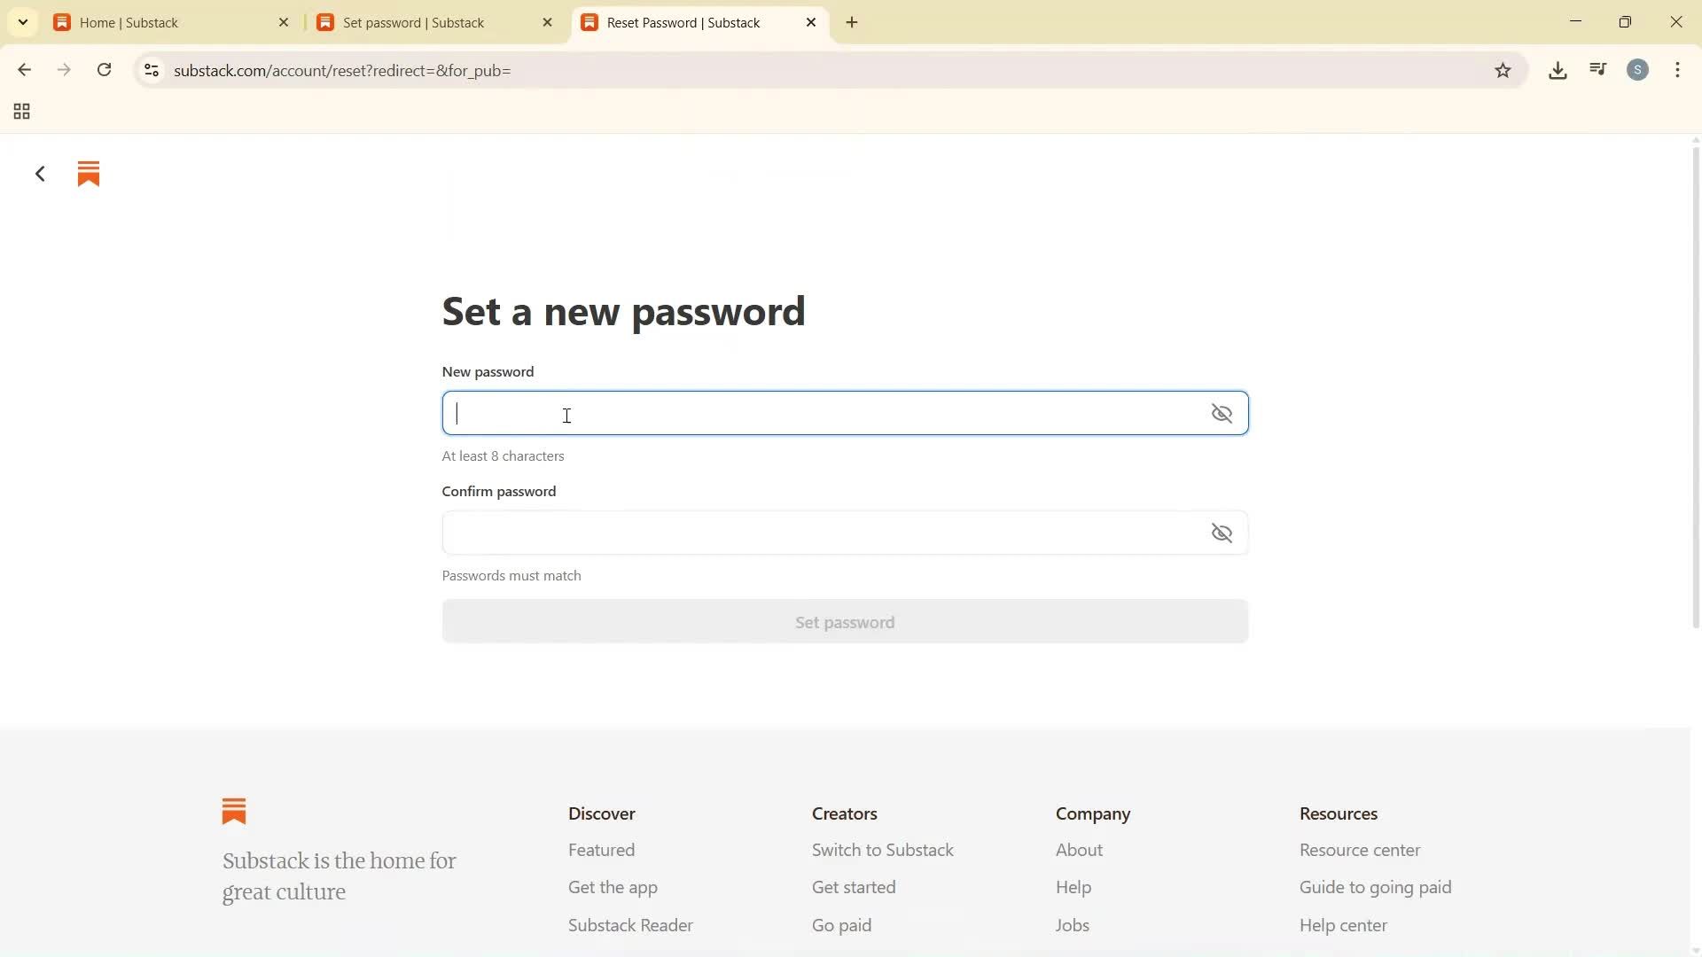Screen dimensions: 1702x957
Task: Open the media controls icon
Action: (x=1597, y=69)
